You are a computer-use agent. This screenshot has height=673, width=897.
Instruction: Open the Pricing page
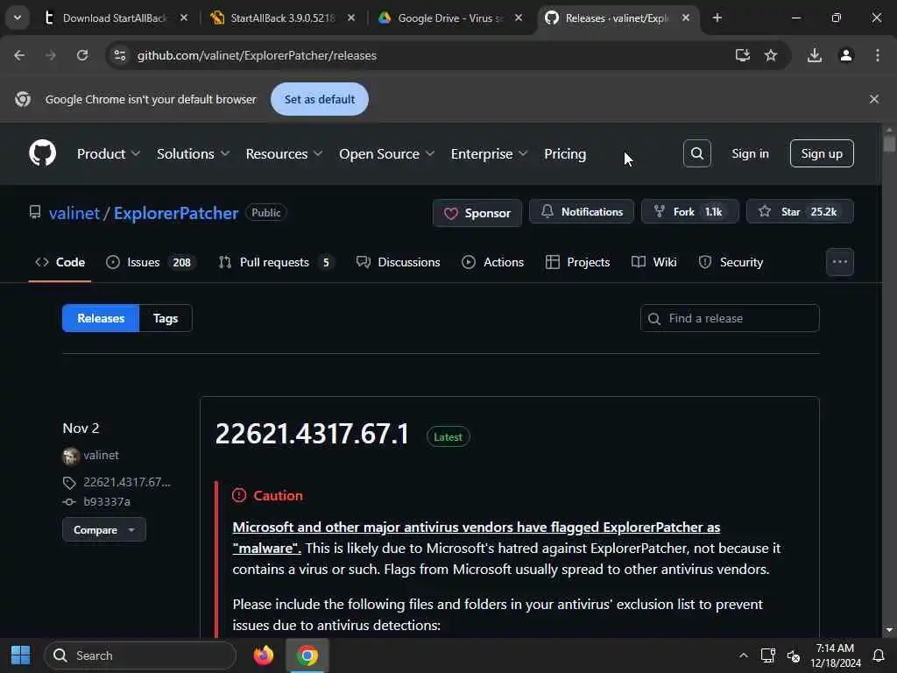(565, 154)
